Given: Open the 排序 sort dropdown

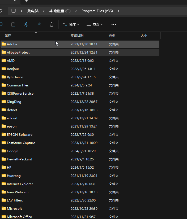Looking at the screenshot, I should tap(71, 24).
